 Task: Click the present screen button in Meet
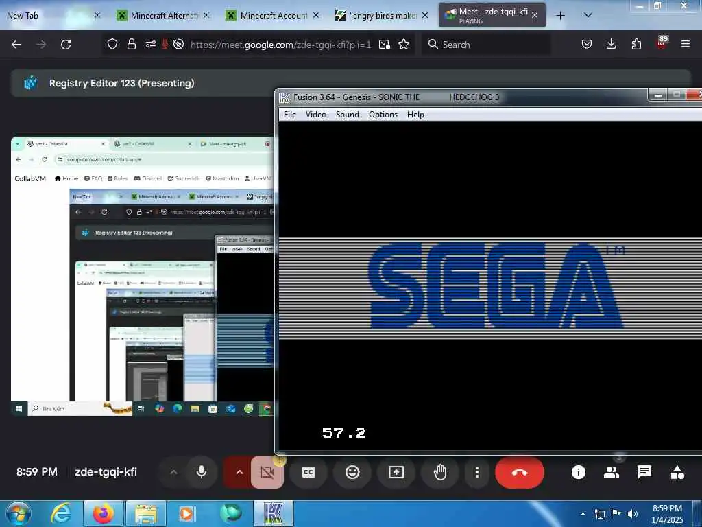396,472
